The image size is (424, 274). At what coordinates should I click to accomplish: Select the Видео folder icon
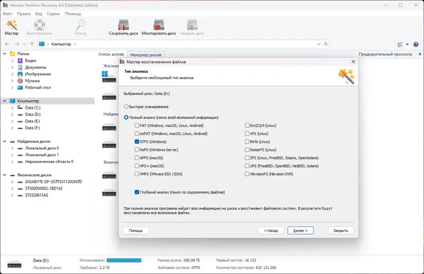coord(20,61)
